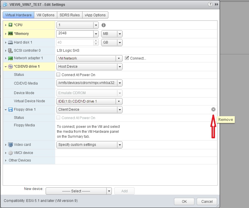Switch to SDRS Rules tab
Image resolution: width=249 pixels, height=208 pixels.
(x=70, y=15)
